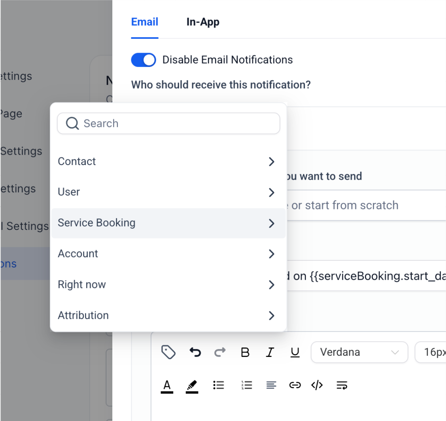Expand the Service Booking field group
This screenshot has height=421, width=446.
168,223
